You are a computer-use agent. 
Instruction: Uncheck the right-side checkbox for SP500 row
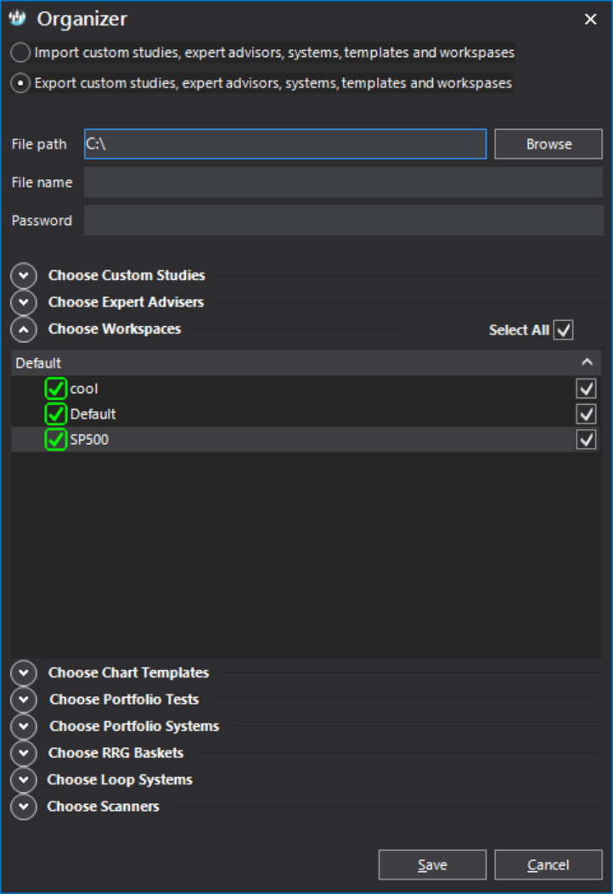tap(586, 440)
